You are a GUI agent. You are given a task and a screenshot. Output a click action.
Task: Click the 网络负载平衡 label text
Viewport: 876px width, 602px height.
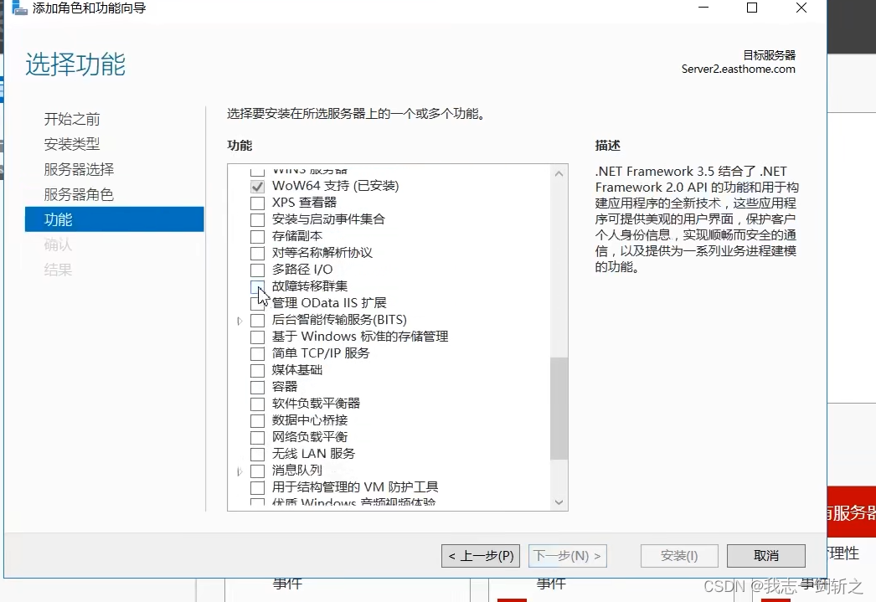point(310,437)
